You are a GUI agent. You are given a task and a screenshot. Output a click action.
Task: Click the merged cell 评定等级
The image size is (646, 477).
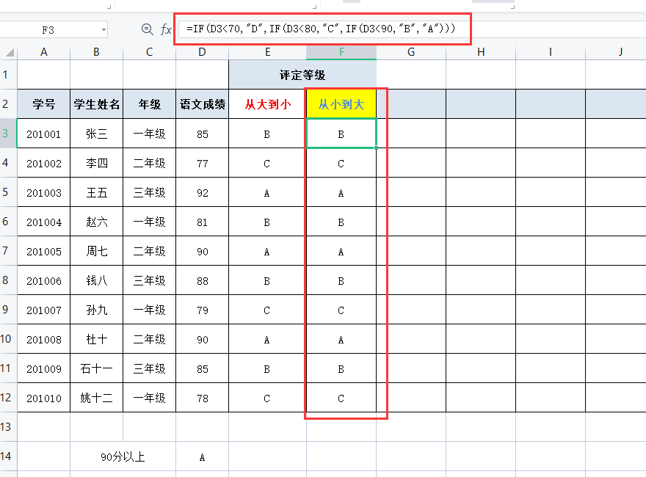pyautogui.click(x=302, y=75)
